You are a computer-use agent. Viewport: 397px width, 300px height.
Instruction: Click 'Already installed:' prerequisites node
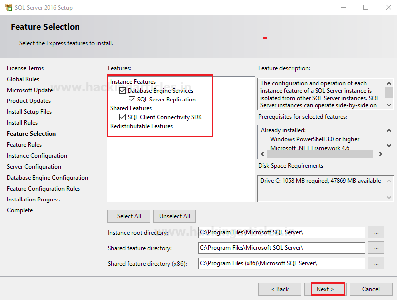[283, 130]
